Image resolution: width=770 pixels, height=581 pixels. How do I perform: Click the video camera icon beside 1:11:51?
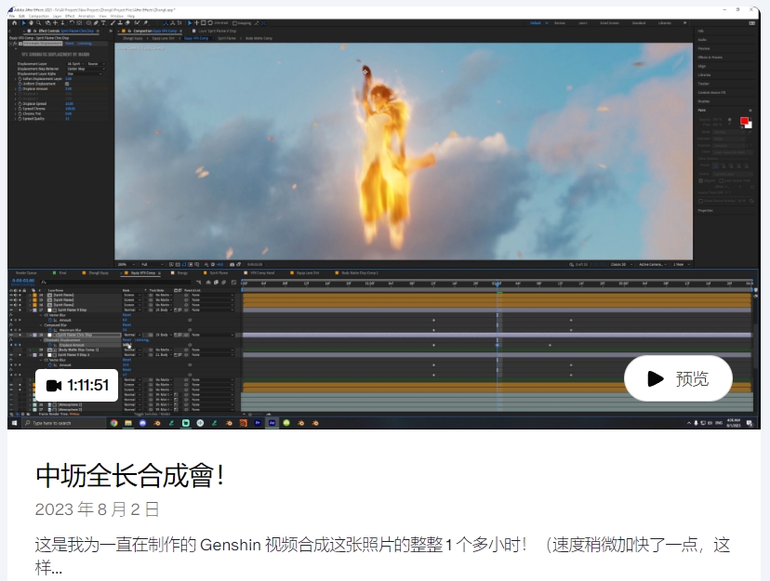[x=54, y=386]
